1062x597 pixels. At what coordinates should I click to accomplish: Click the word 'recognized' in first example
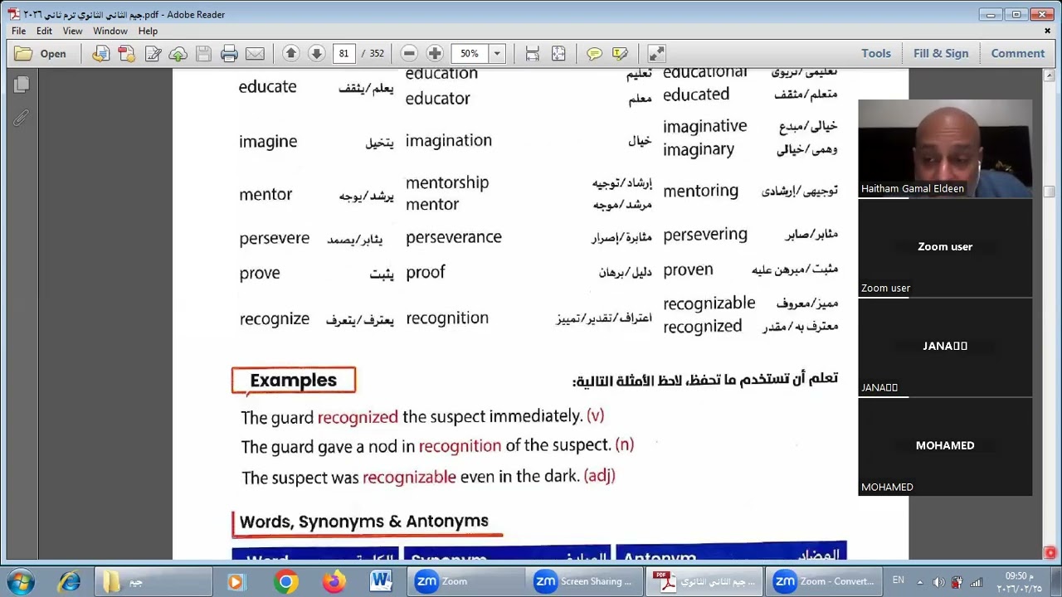click(358, 417)
